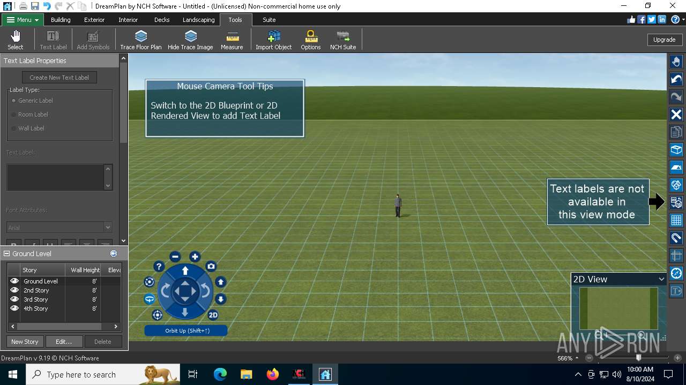Activate the Text Label tool
686x385 pixels.
pyautogui.click(x=53, y=40)
